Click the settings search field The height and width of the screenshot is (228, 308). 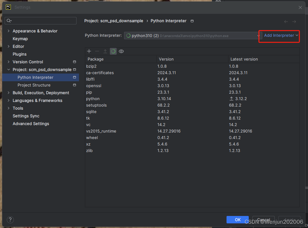tap(40, 21)
